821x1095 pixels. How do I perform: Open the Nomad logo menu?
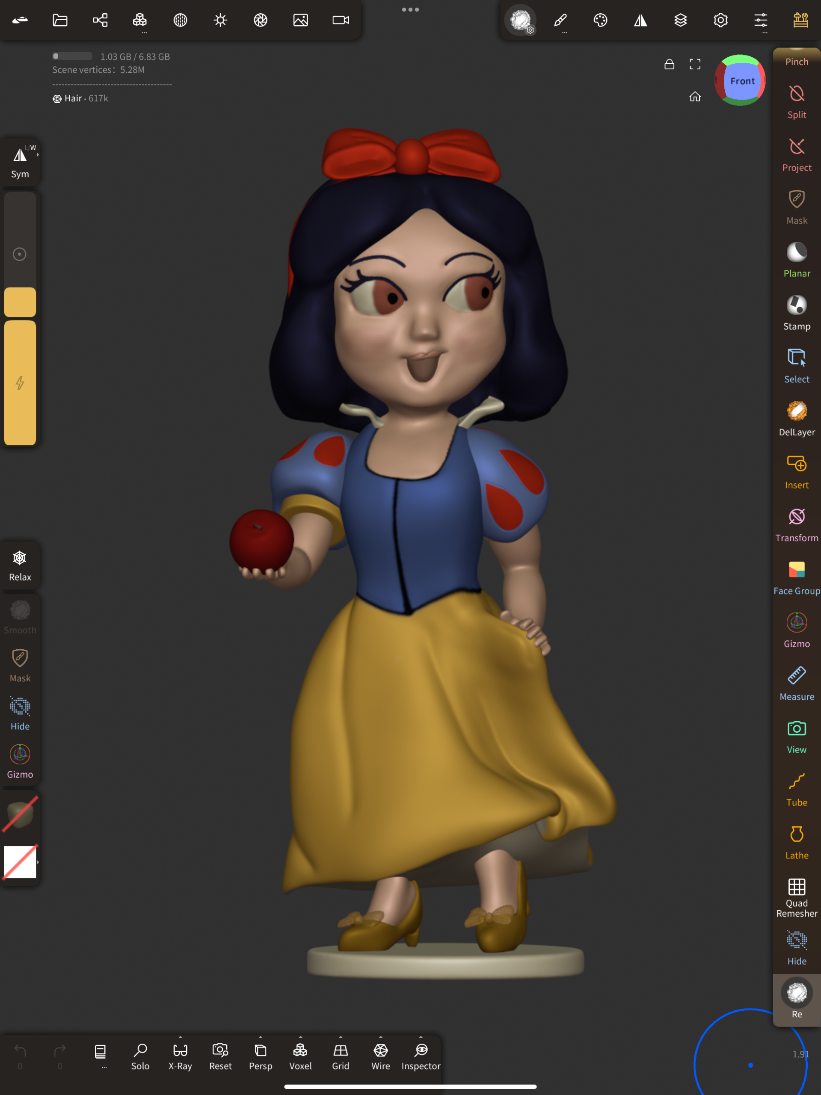pos(20,20)
